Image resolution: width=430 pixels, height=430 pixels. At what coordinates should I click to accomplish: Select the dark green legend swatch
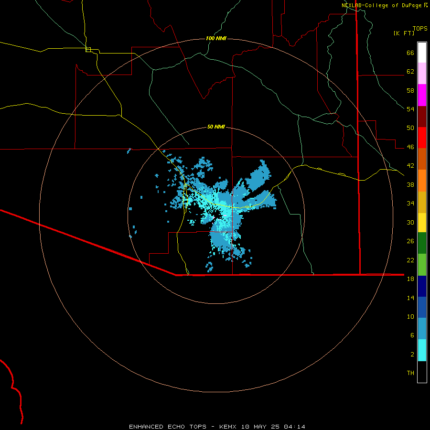(x=422, y=243)
